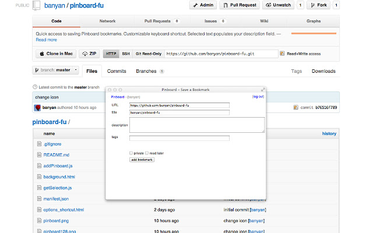Open the change icon commit message
The image size is (373, 233).
tap(47, 97)
